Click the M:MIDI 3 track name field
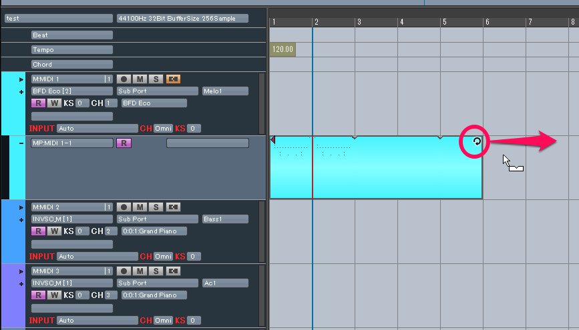Image resolution: width=579 pixels, height=330 pixels. click(72, 271)
